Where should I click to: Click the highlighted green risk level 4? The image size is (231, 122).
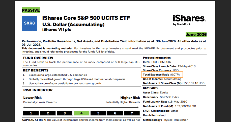(81, 113)
